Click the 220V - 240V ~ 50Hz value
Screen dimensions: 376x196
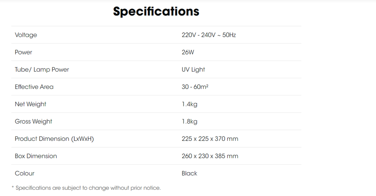click(x=209, y=35)
